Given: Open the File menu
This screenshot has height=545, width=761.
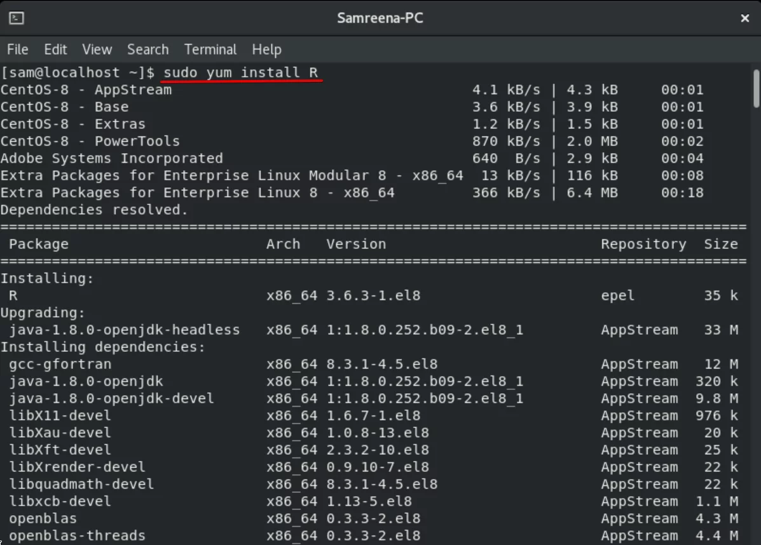Looking at the screenshot, I should (17, 50).
